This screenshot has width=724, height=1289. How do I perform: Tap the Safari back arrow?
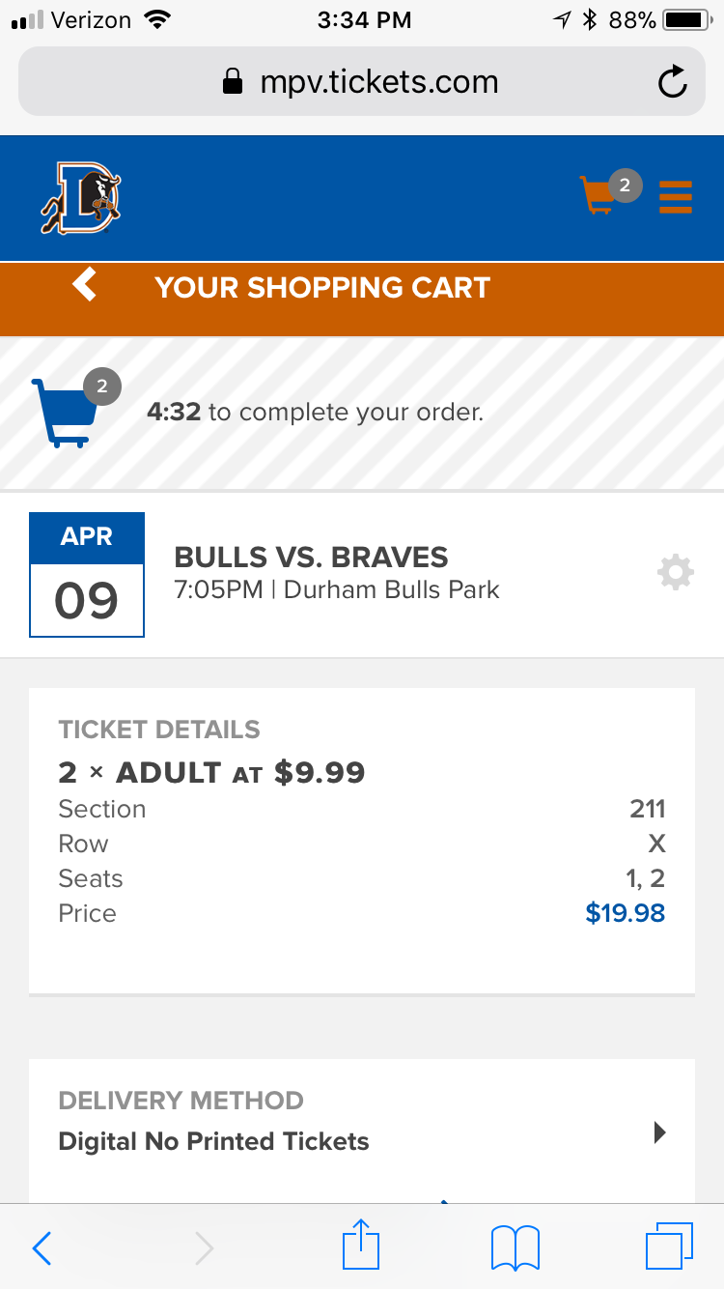click(x=42, y=1248)
